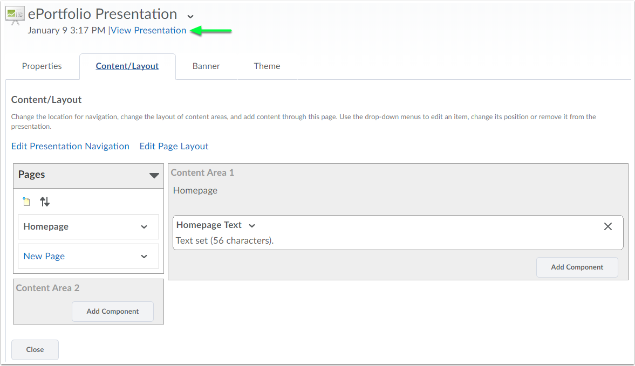Select the New Page link
The height and width of the screenshot is (366, 635).
coord(44,256)
